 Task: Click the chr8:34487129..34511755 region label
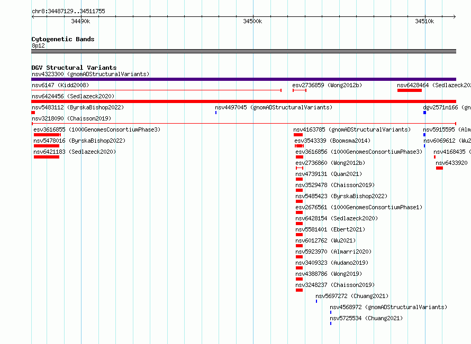coord(68,11)
